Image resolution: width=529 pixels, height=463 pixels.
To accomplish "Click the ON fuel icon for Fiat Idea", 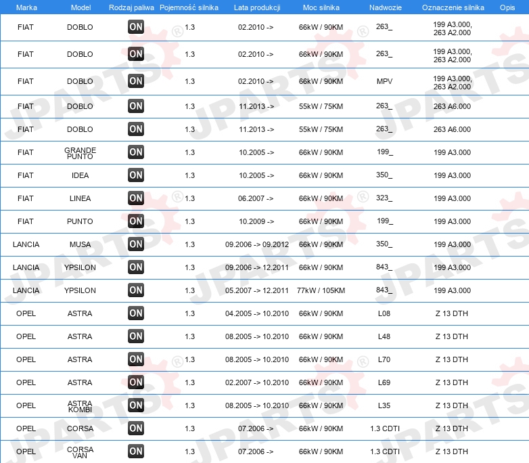I will [136, 175].
